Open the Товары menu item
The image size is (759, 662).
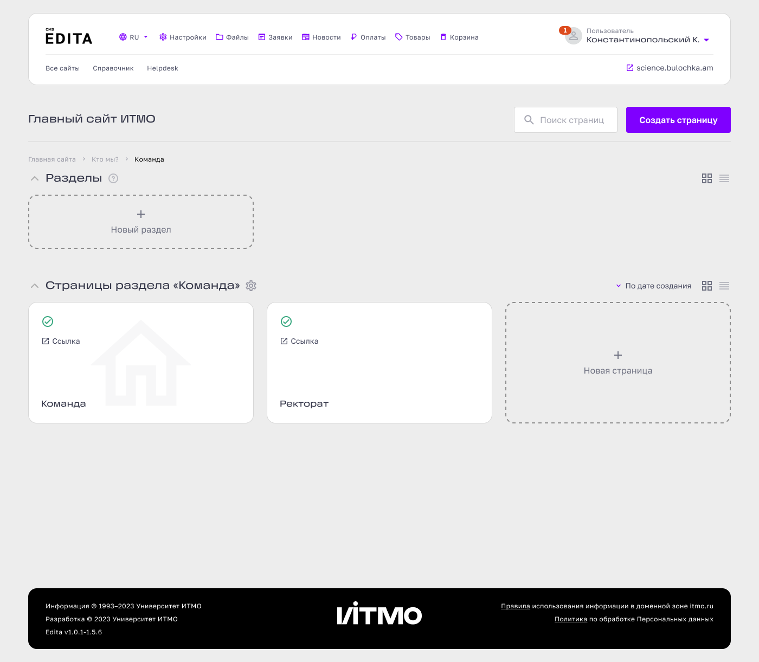coord(413,37)
